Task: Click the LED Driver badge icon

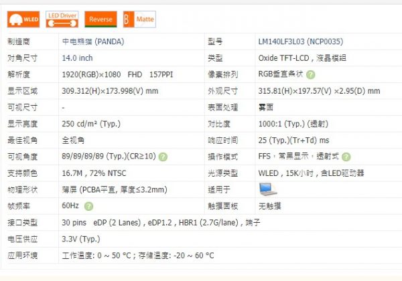Action: (x=62, y=19)
